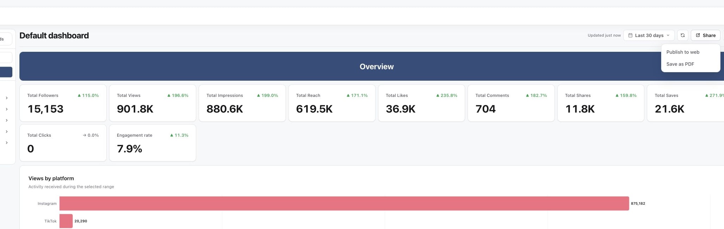This screenshot has height=229, width=724.
Task: Click the 36.9K Total Likes value
Action: coord(400,109)
